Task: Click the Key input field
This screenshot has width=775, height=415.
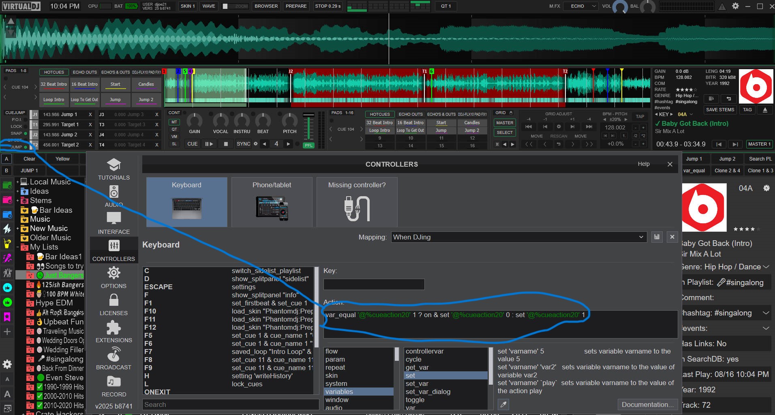Action: 374,284
